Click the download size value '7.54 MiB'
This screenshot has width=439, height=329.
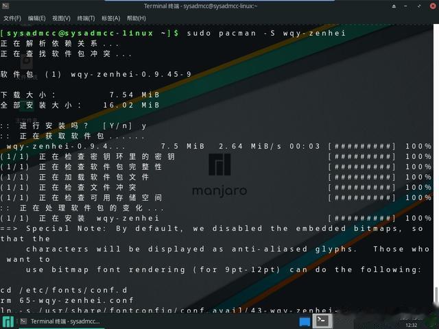pos(134,95)
